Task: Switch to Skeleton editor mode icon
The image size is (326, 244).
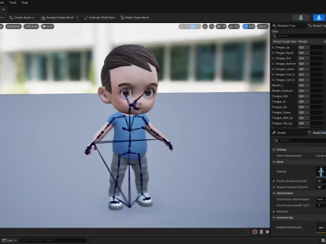Action: point(301,18)
